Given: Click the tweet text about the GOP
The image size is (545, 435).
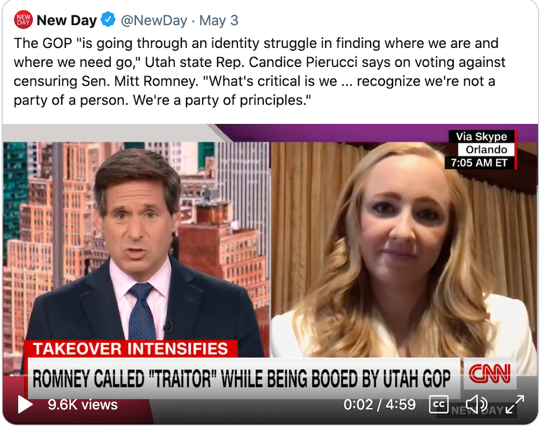Looking at the screenshot, I should pyautogui.click(x=259, y=72).
